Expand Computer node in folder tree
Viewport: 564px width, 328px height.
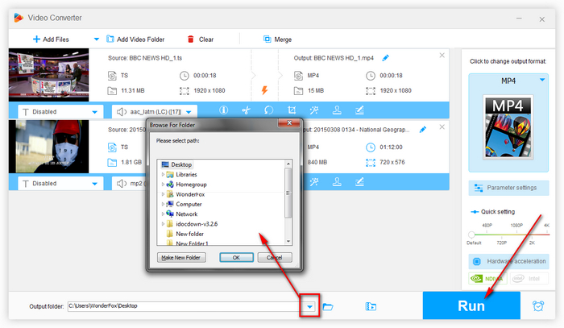tap(163, 204)
